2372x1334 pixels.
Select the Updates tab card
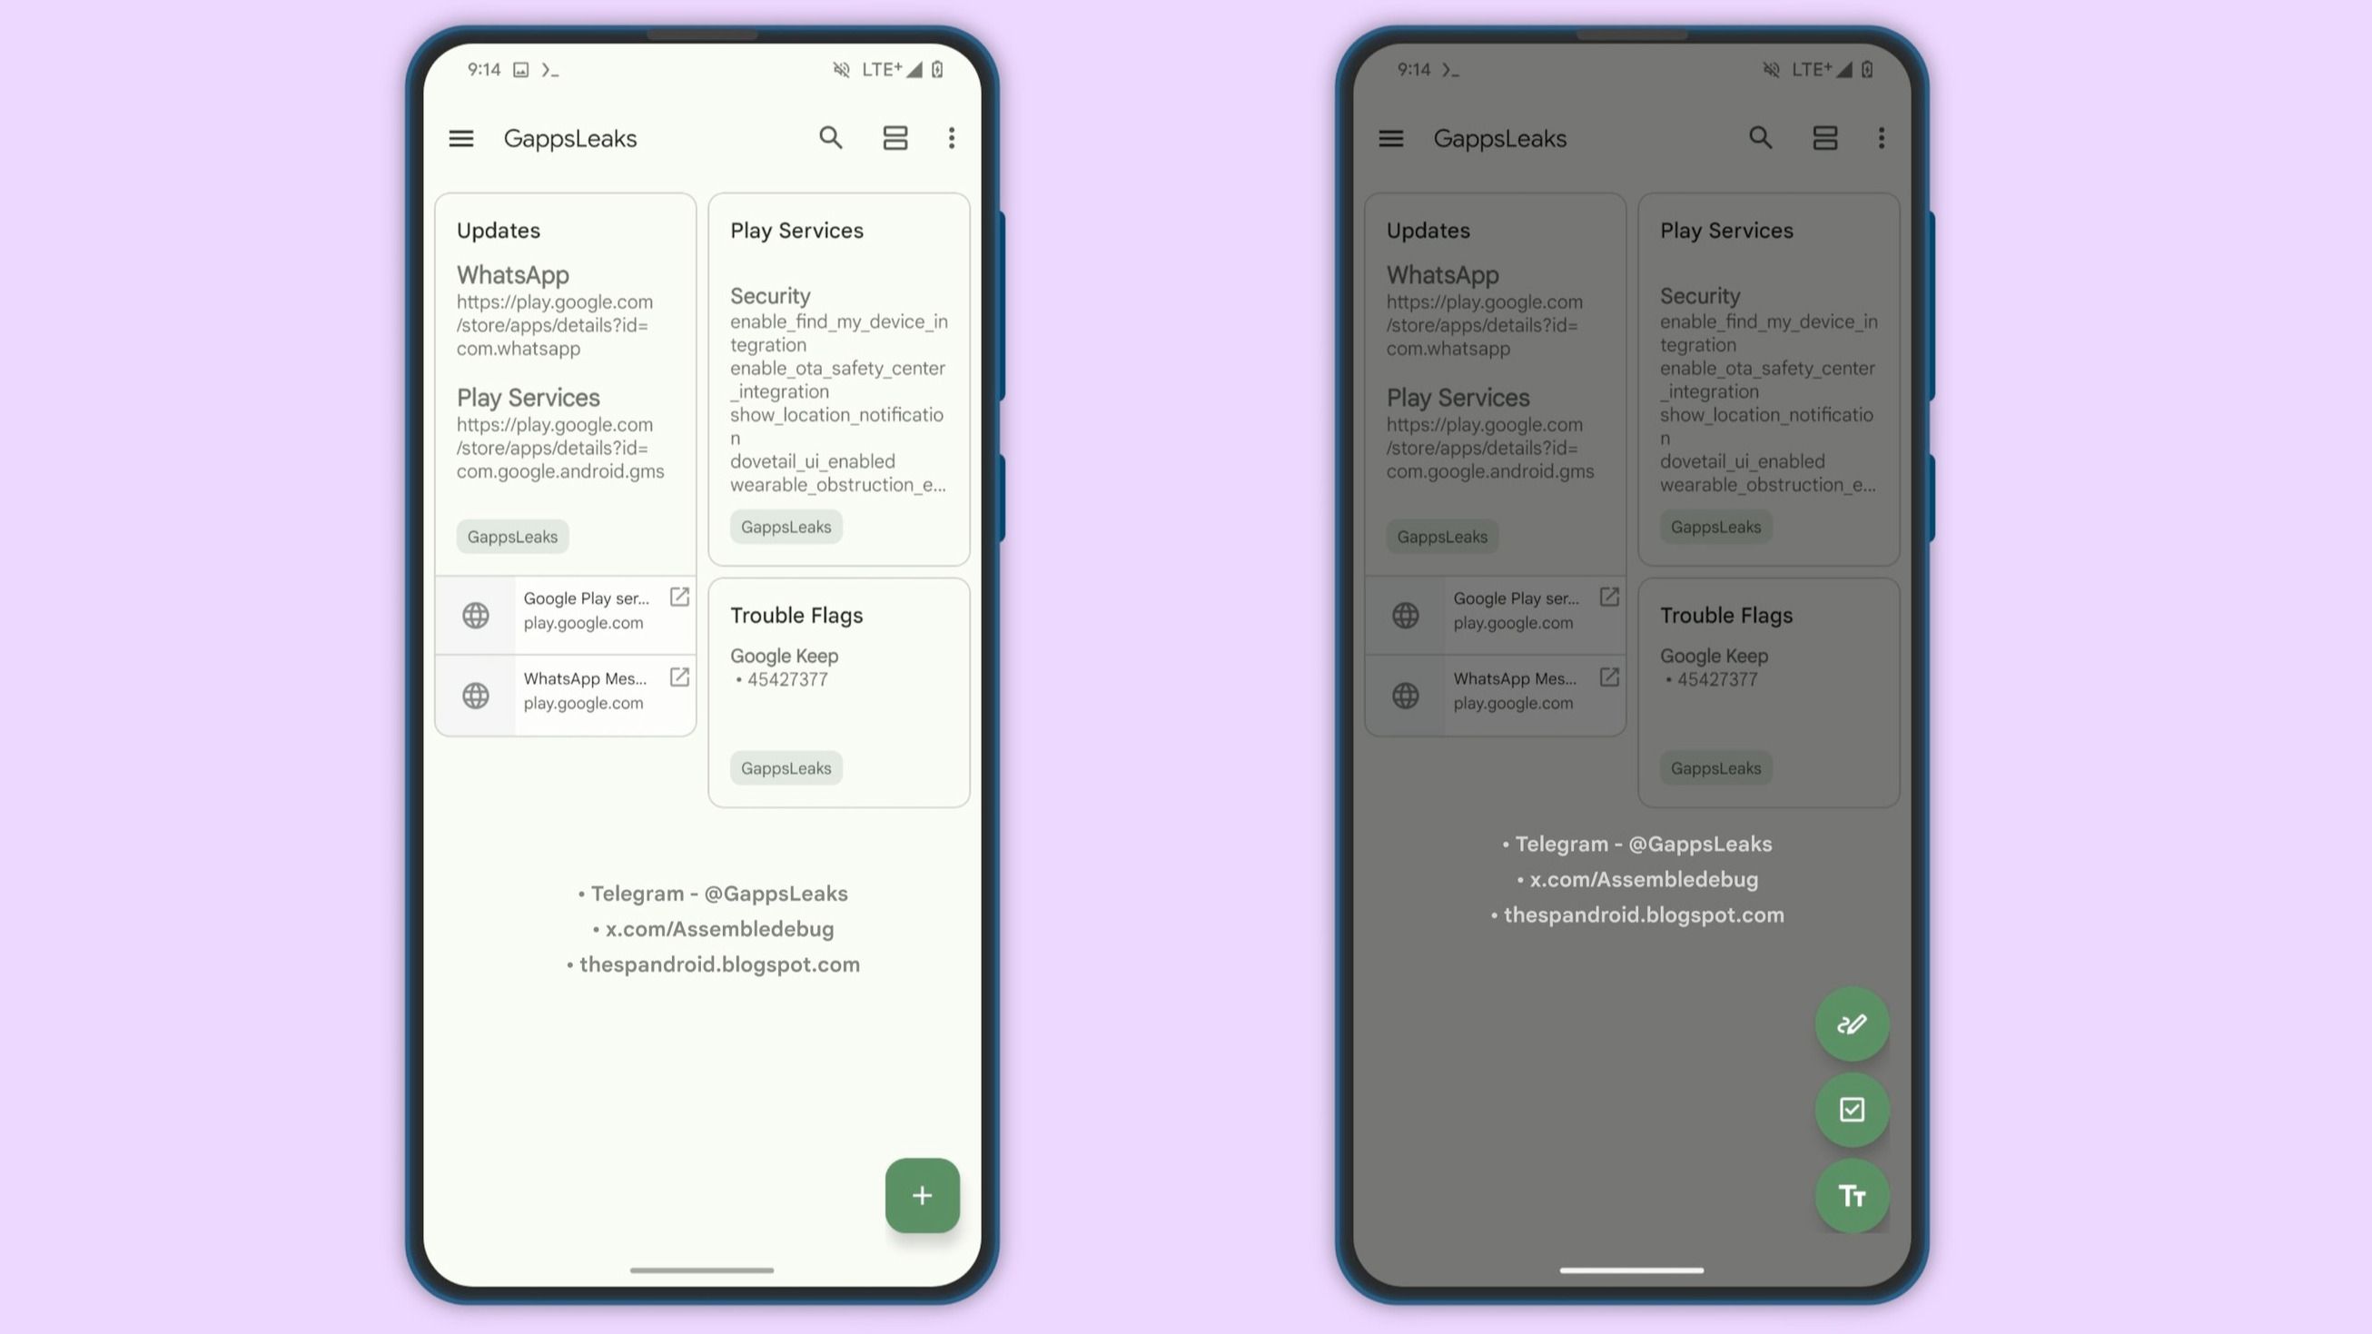tap(566, 375)
